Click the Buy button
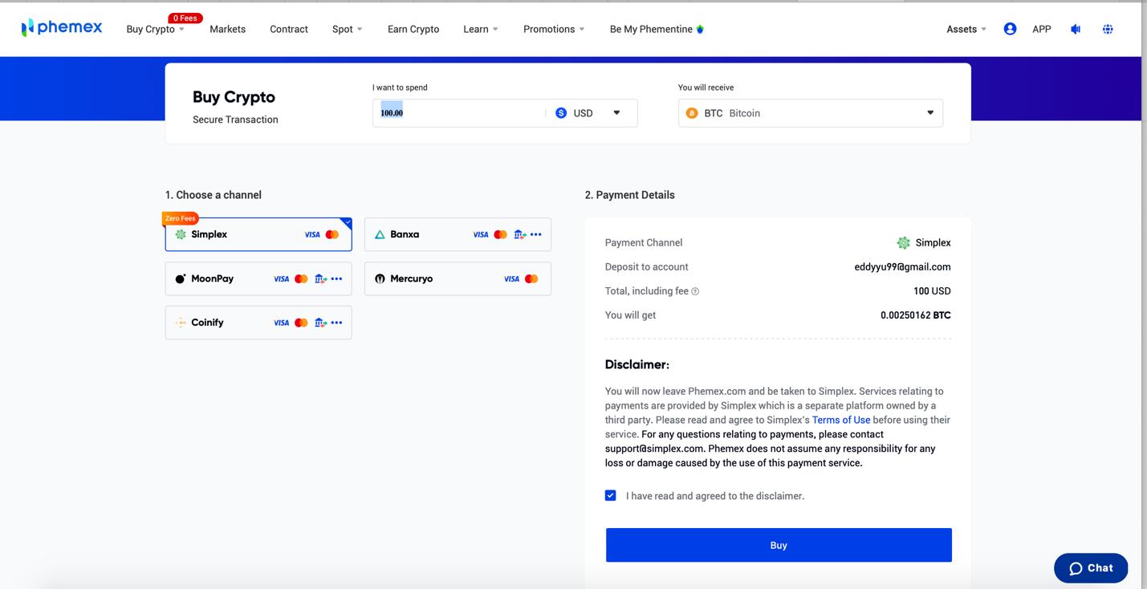The image size is (1147, 589). coord(778,545)
